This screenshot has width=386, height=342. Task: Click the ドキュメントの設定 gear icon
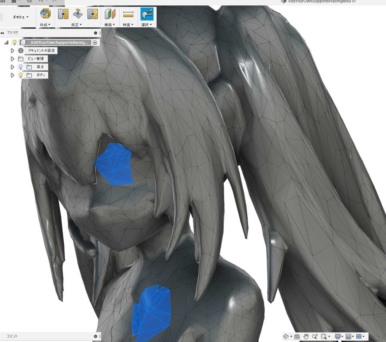pyautogui.click(x=21, y=51)
